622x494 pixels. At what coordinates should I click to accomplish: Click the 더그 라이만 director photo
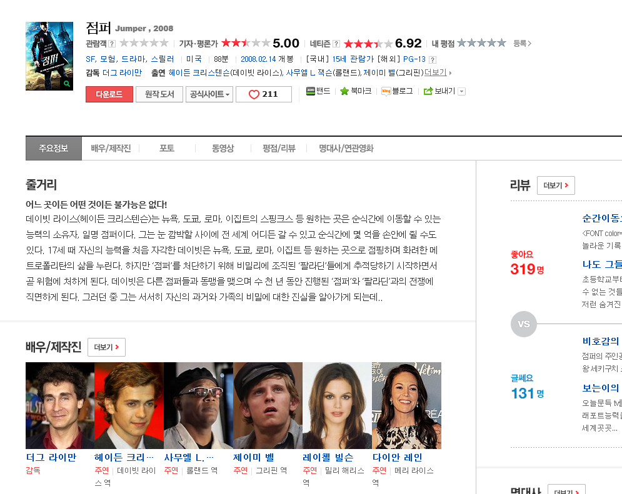tap(60, 405)
